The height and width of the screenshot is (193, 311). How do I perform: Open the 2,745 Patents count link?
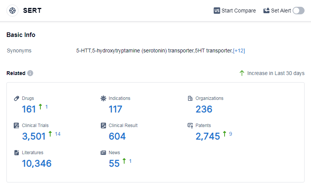(208, 136)
